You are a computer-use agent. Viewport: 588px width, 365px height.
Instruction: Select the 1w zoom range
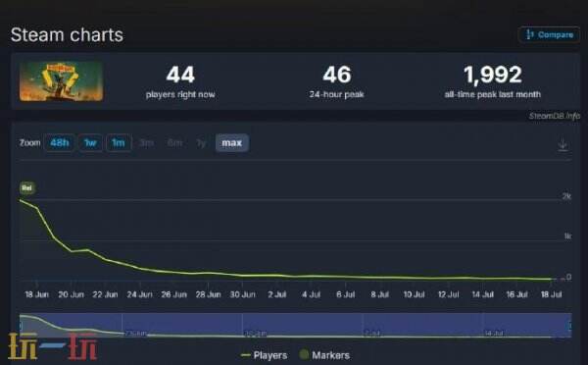[x=90, y=143]
